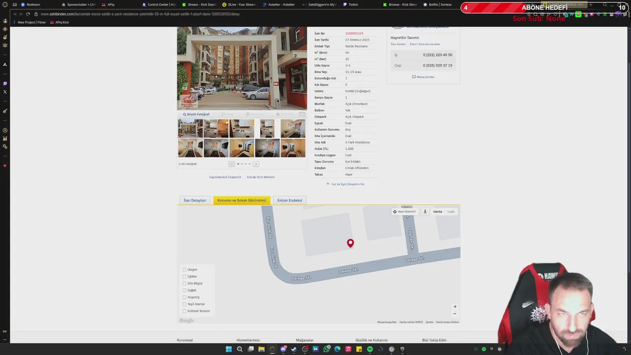Click Harita hatası bildirin map link

tap(447, 322)
